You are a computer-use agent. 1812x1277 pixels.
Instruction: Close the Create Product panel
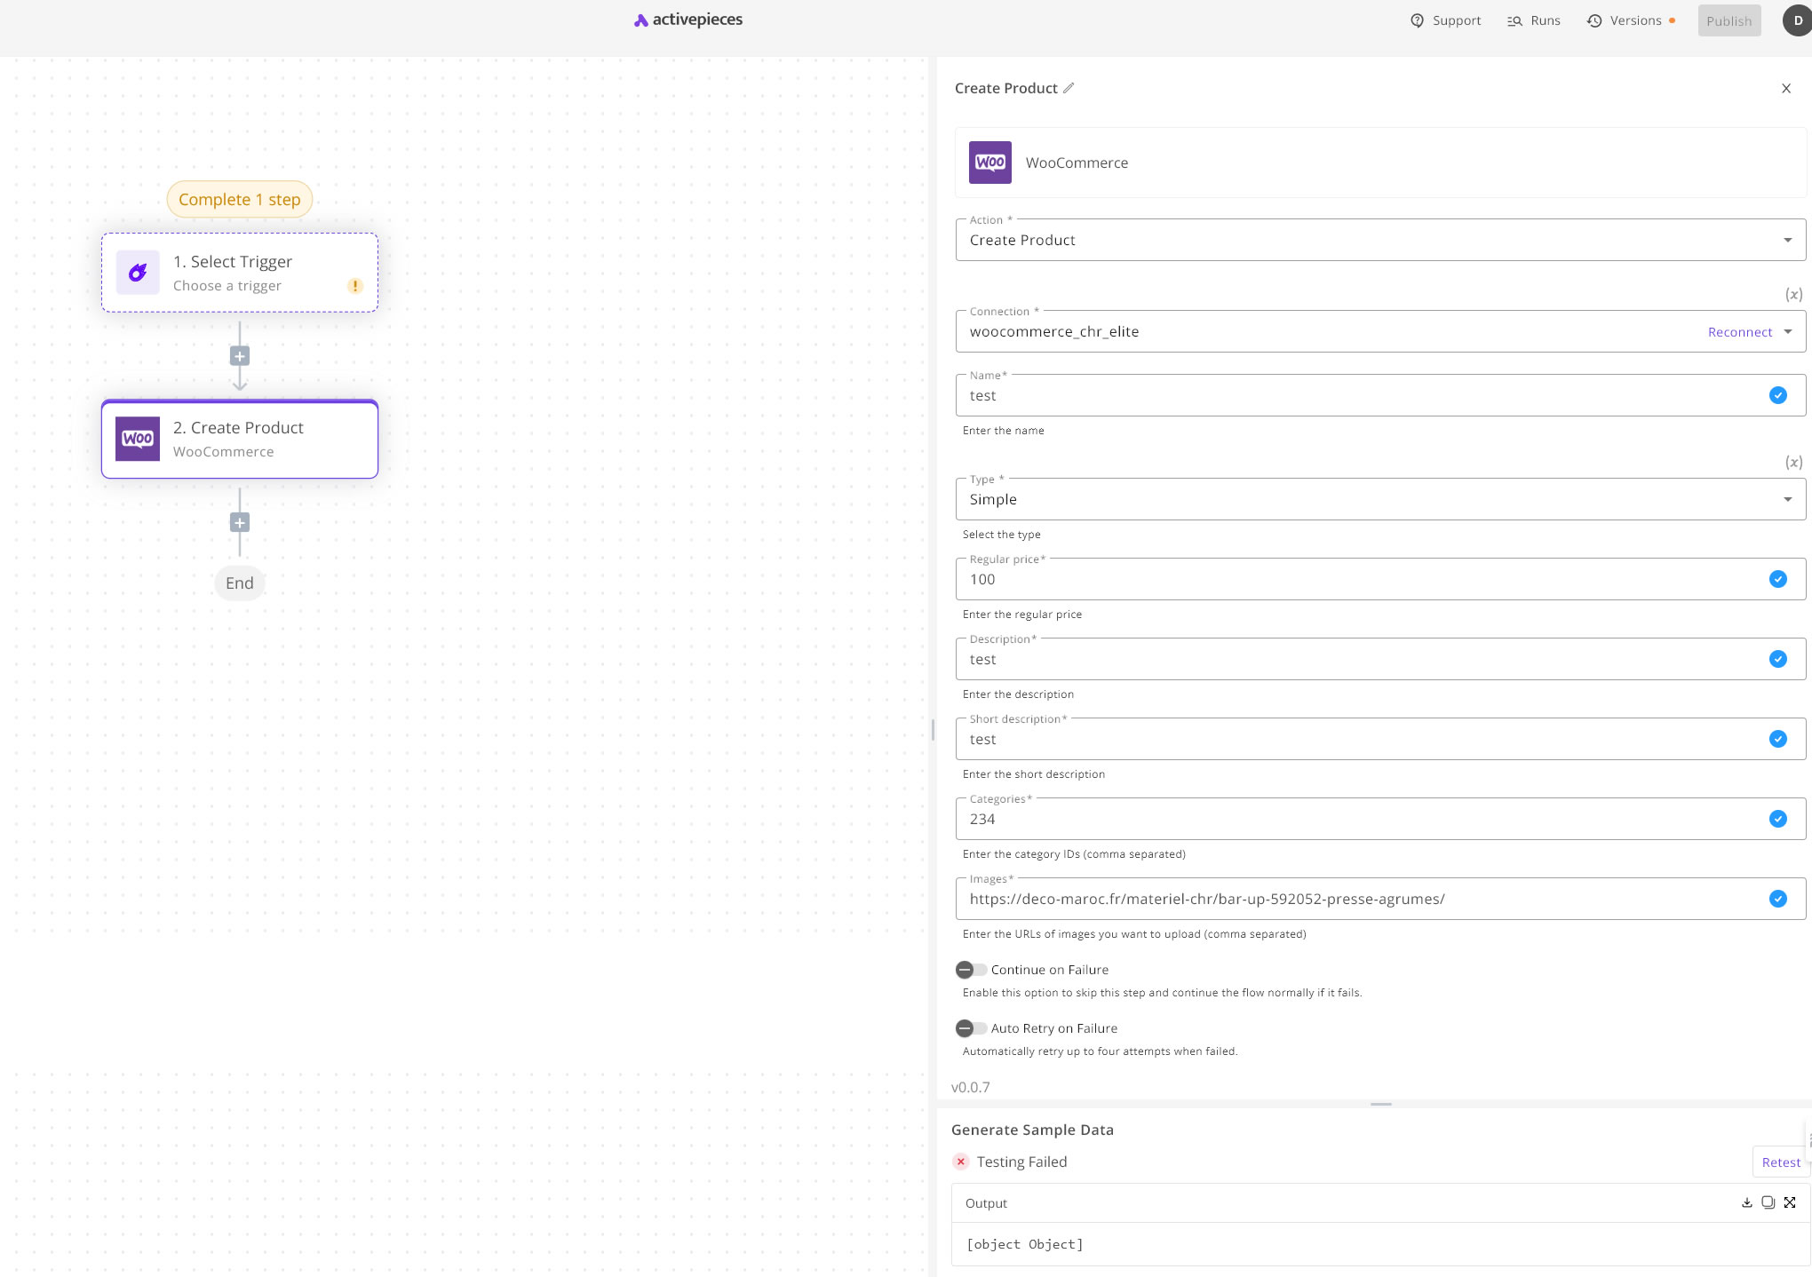coord(1786,88)
